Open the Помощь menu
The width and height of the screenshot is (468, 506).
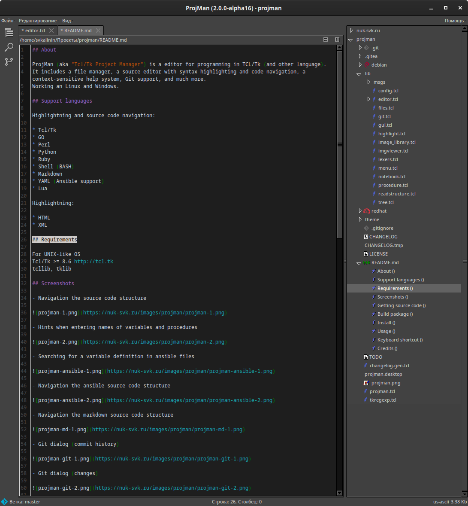pyautogui.click(x=454, y=21)
